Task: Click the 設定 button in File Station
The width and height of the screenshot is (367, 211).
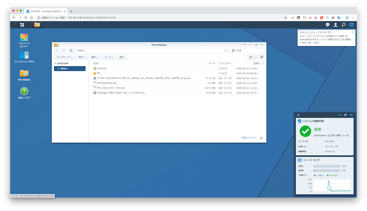Action: (122, 57)
